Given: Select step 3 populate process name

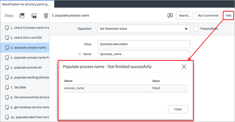Looking at the screenshot, I should (x=25, y=48).
